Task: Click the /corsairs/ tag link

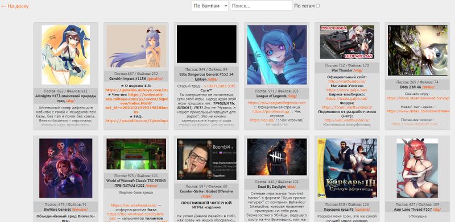Action: (362, 210)
